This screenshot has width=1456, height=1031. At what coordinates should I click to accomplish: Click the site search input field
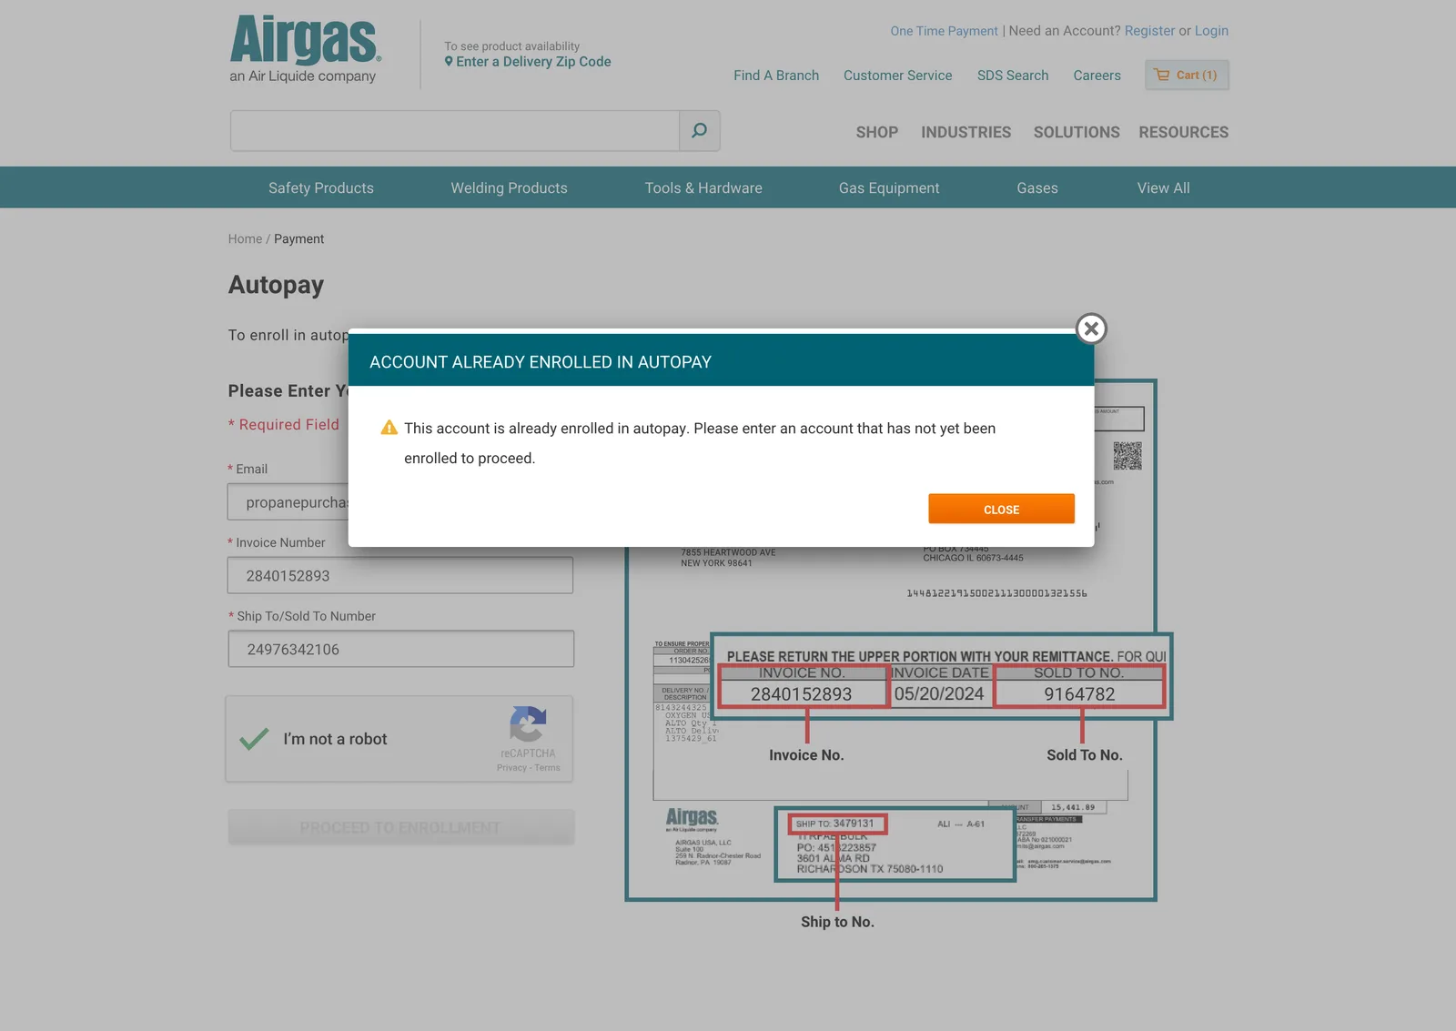[x=455, y=131]
